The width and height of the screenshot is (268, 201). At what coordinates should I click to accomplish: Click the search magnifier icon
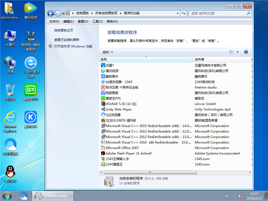tap(248, 13)
